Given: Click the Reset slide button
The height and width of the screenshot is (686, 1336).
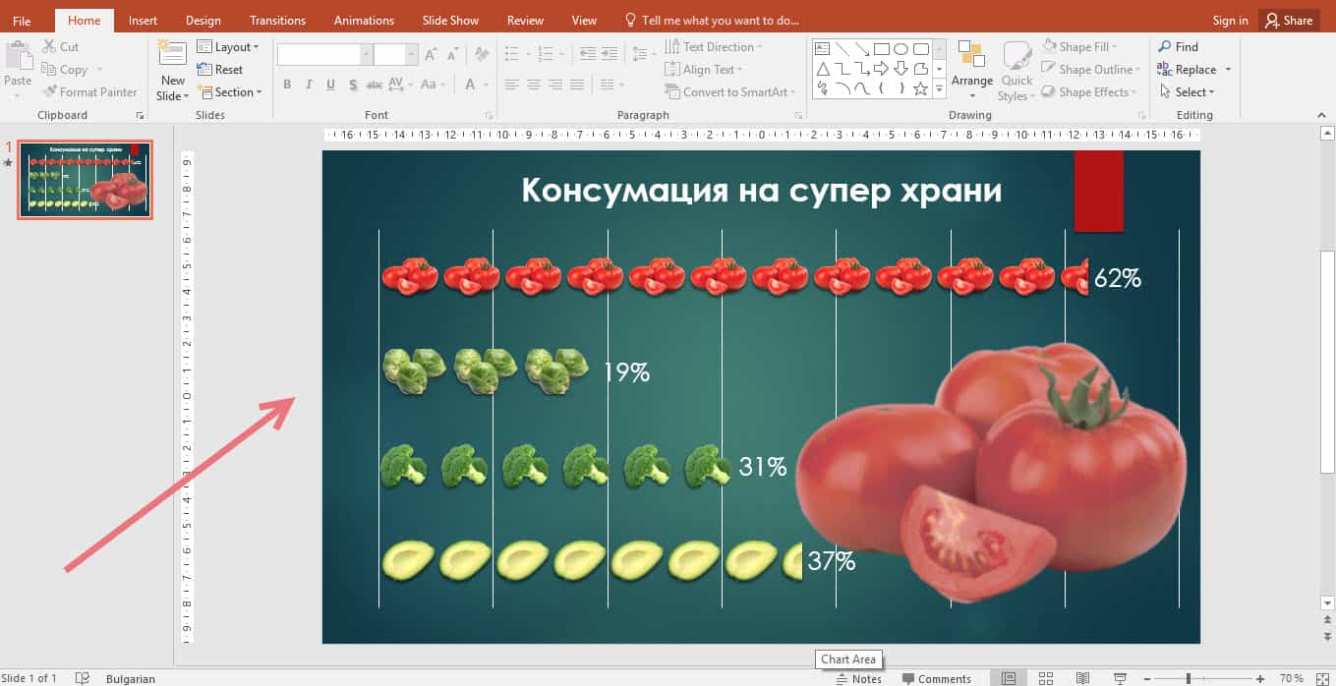Looking at the screenshot, I should click(x=220, y=70).
